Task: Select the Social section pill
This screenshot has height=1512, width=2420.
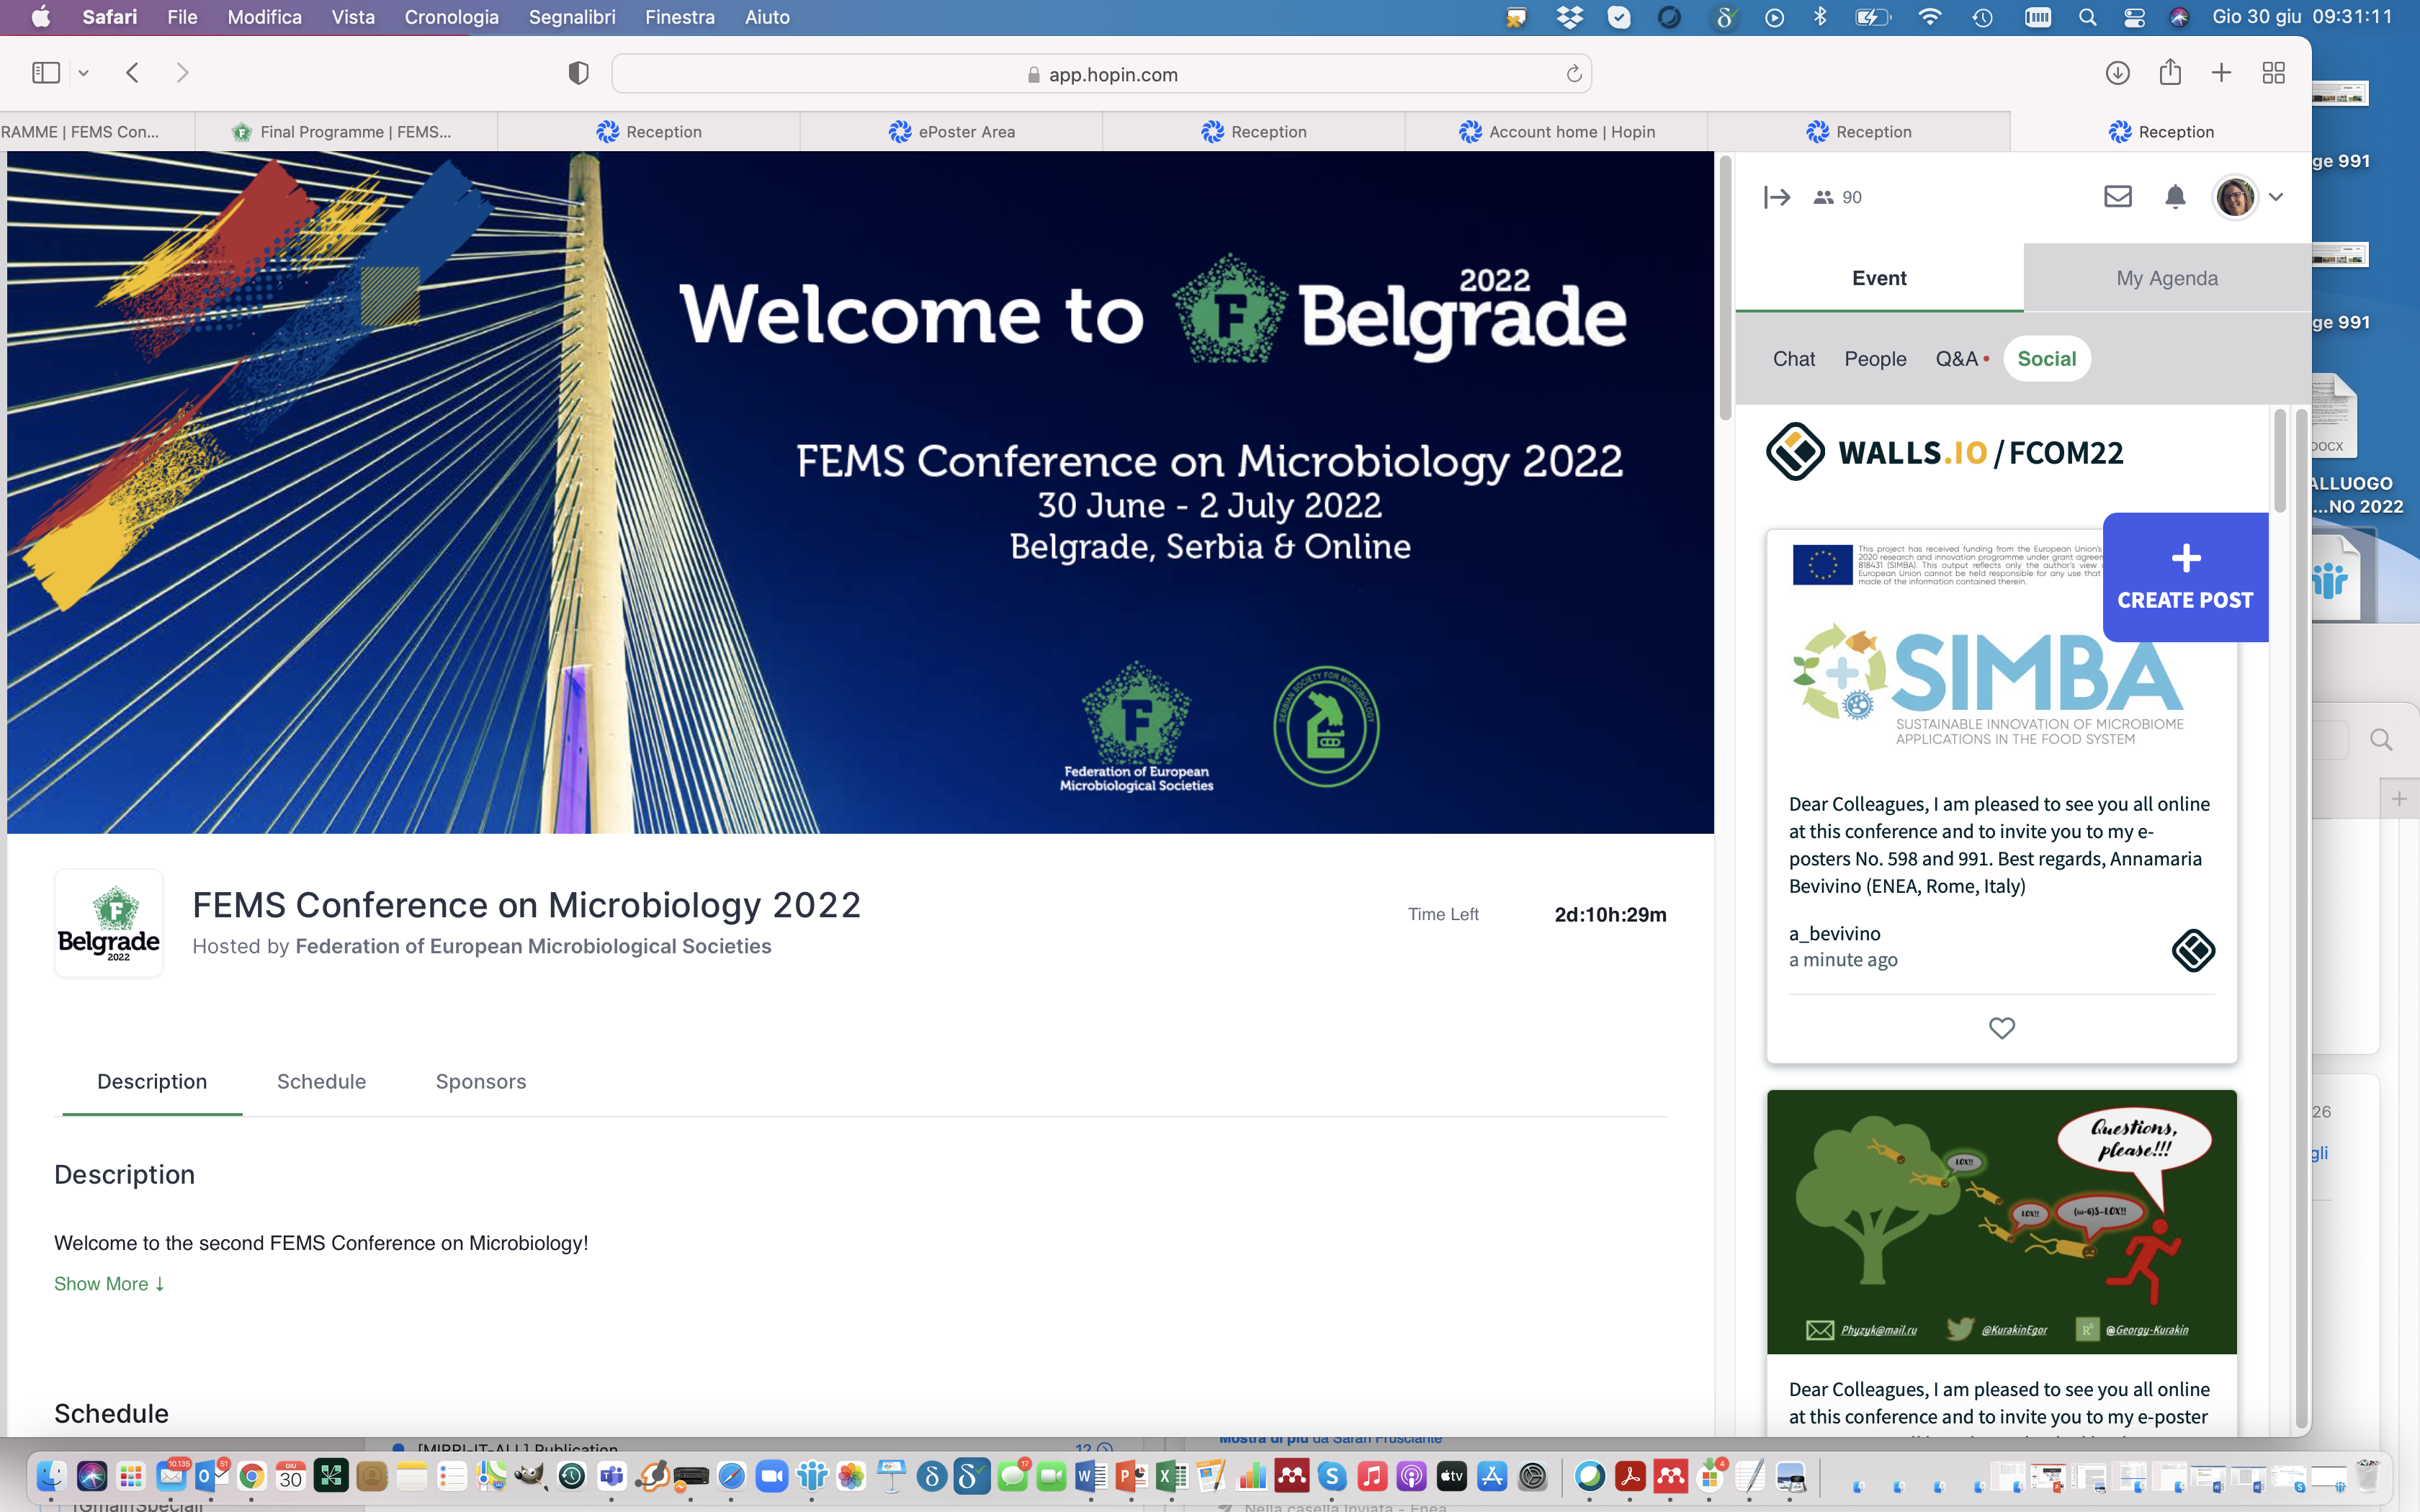Action: pyautogui.click(x=2046, y=359)
